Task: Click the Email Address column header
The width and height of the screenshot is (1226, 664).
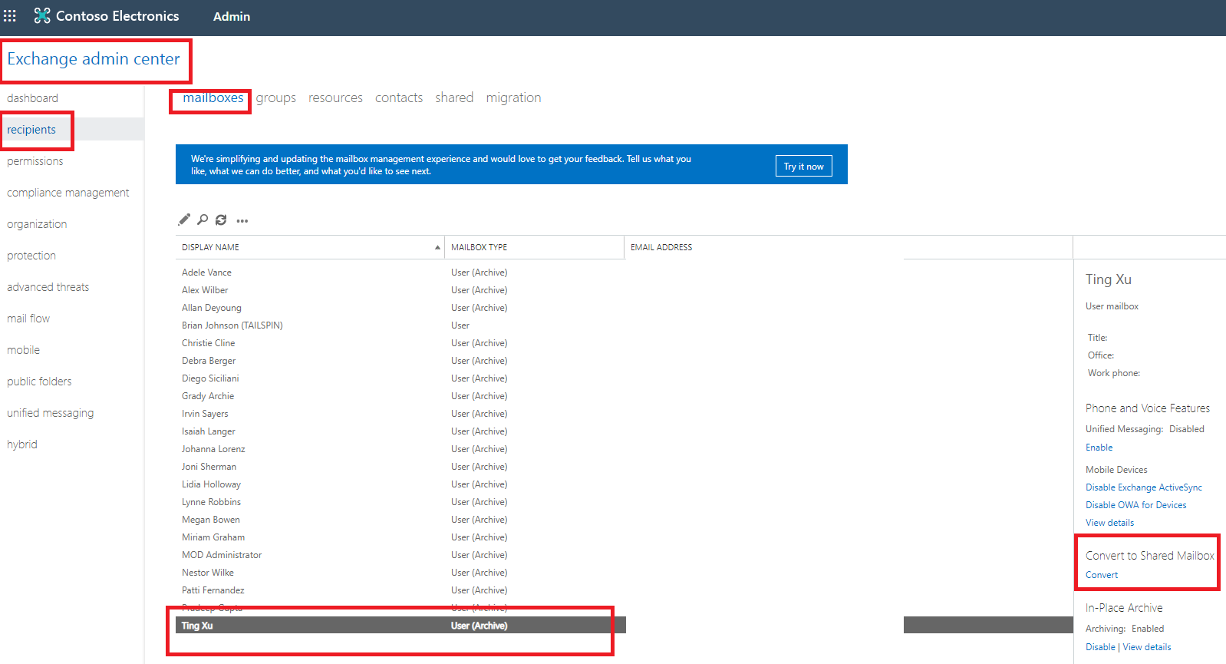Action: (x=849, y=247)
